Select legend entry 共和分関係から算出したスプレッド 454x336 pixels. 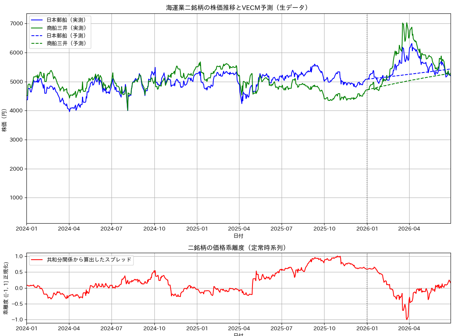(x=81, y=259)
